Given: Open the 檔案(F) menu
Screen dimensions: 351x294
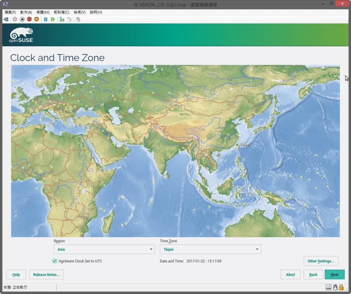Looking at the screenshot, I should pos(10,12).
